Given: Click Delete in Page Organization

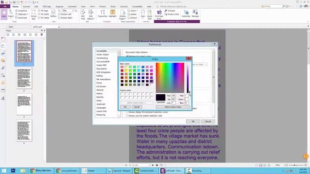Looking at the screenshot, I should tap(132, 14).
